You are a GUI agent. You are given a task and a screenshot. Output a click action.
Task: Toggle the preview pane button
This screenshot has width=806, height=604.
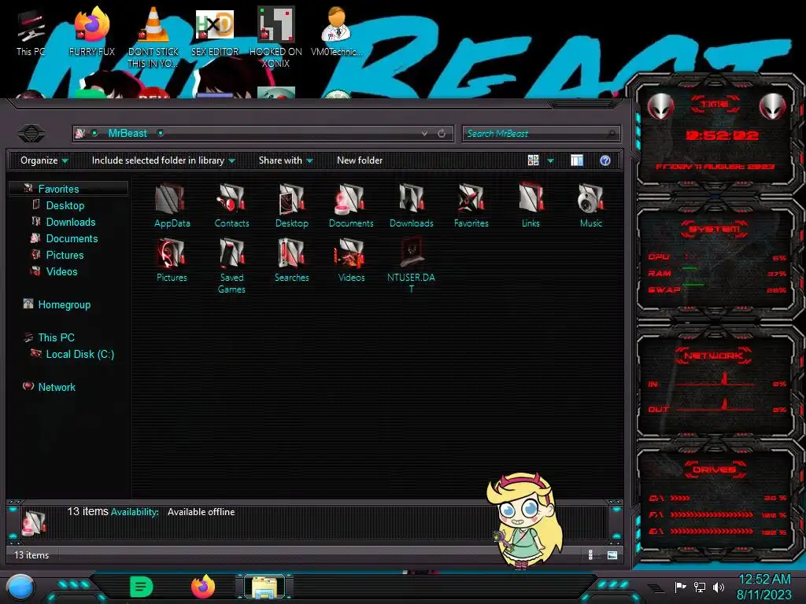click(577, 160)
